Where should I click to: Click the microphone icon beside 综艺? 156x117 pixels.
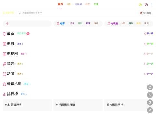4,64
